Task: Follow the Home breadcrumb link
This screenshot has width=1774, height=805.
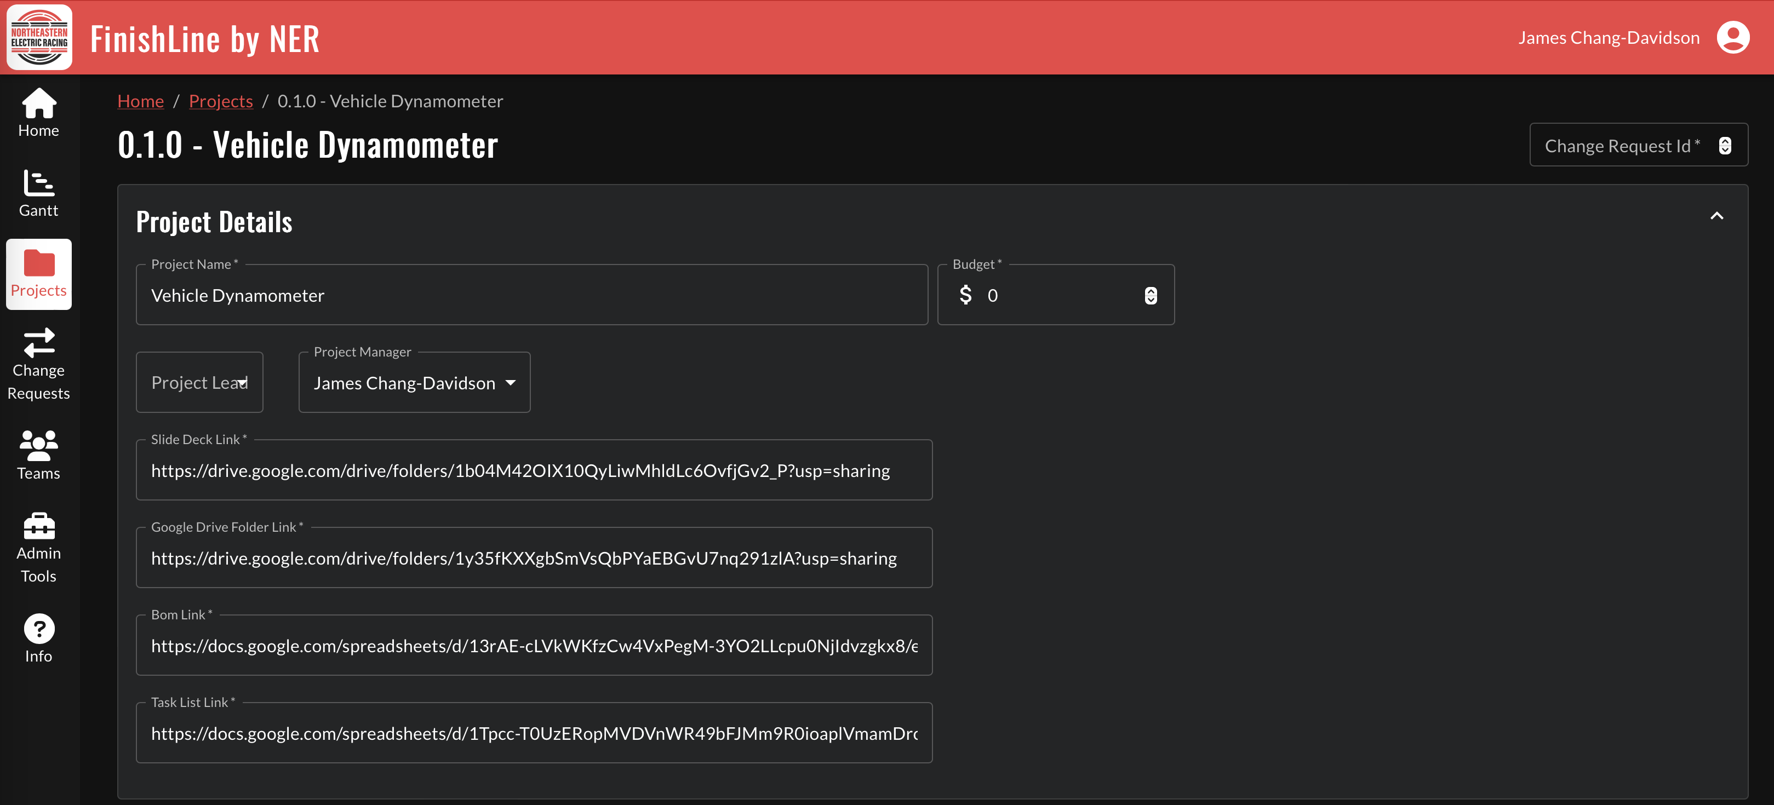Action: click(140, 101)
